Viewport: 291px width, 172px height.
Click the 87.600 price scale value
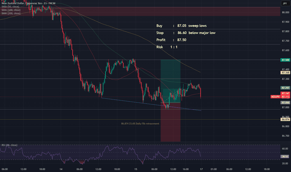click(285, 50)
